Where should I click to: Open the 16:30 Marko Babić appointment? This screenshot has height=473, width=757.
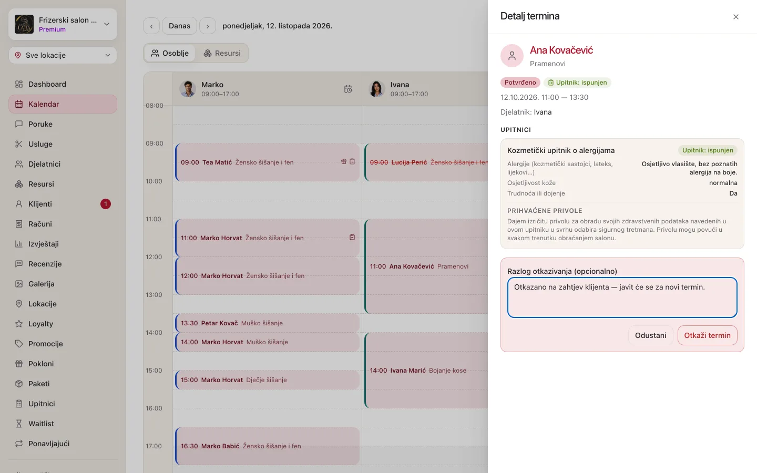tap(267, 446)
